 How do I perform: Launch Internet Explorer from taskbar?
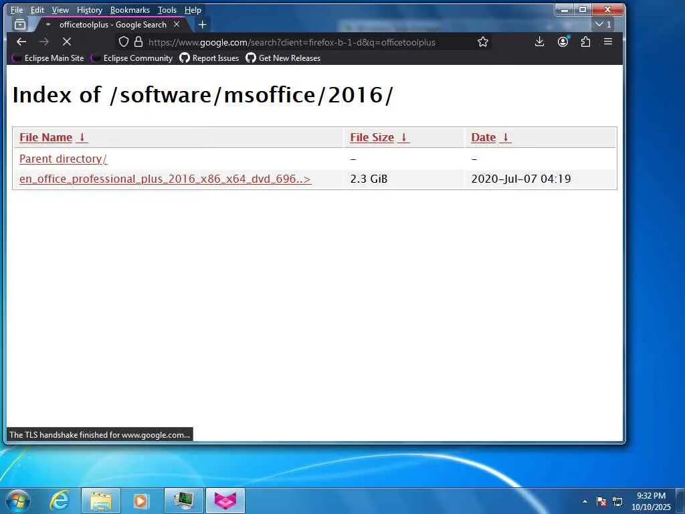(59, 501)
